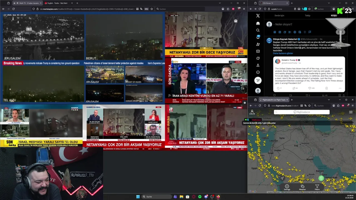This screenshot has height=200, width=356.
Task: List all tabs in Multi TV window
Action: 220,3
